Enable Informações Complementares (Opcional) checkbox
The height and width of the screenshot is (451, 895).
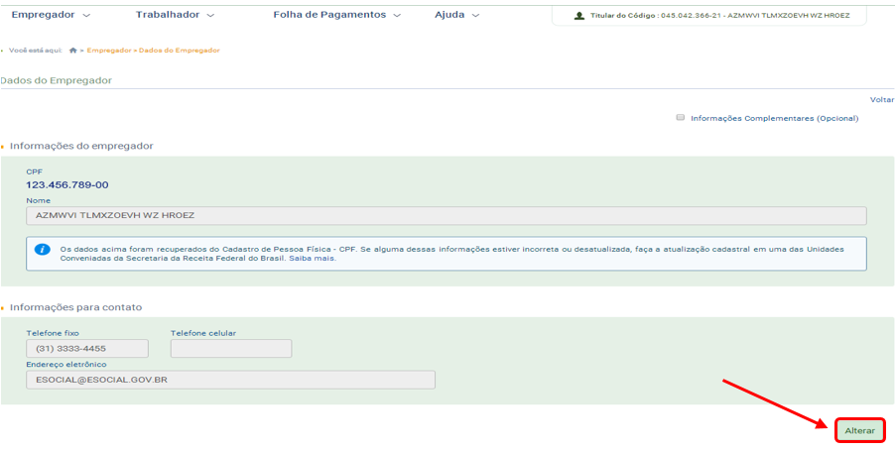[x=680, y=117]
